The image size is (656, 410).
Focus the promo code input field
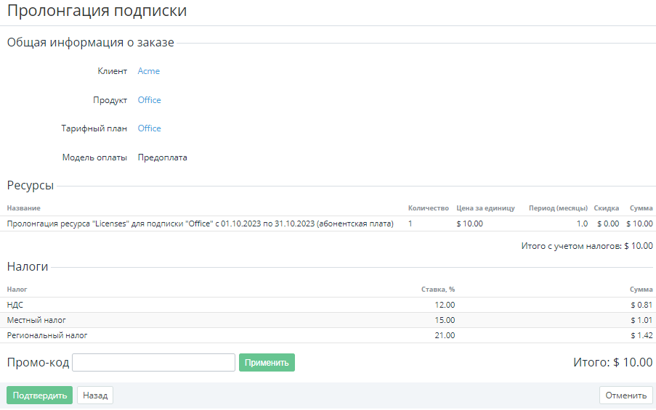click(x=153, y=362)
